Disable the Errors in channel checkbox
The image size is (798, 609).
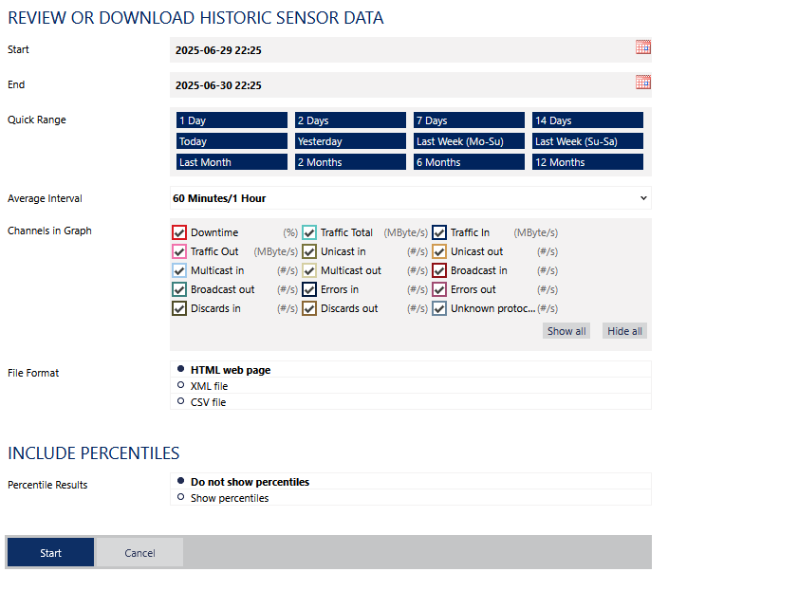tap(309, 289)
